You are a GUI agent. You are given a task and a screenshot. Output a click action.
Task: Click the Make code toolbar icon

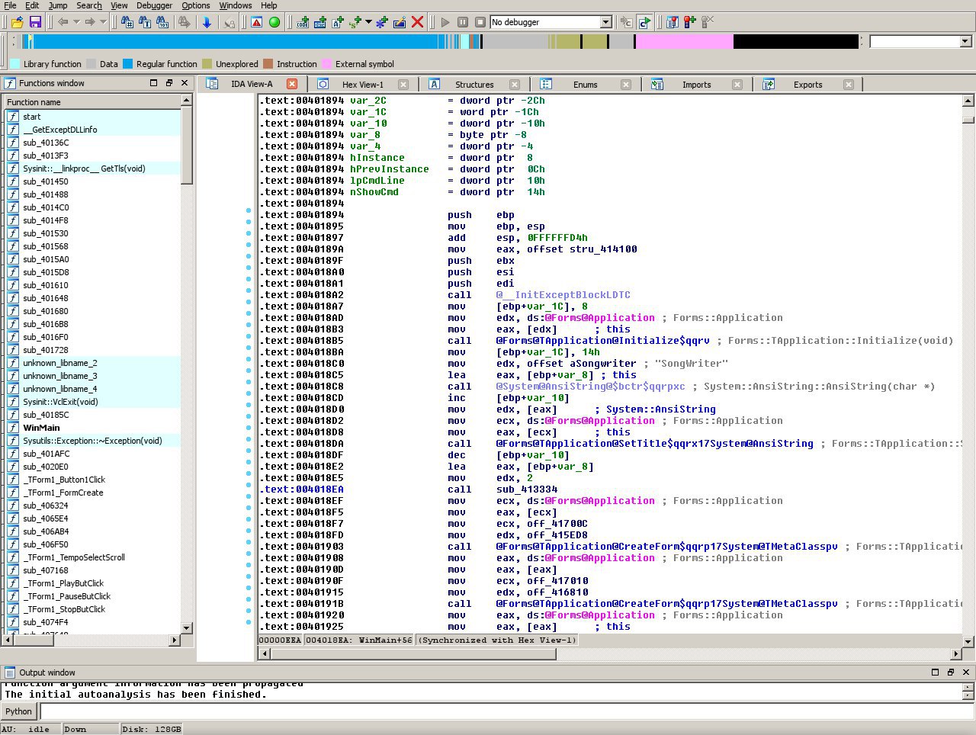[303, 22]
